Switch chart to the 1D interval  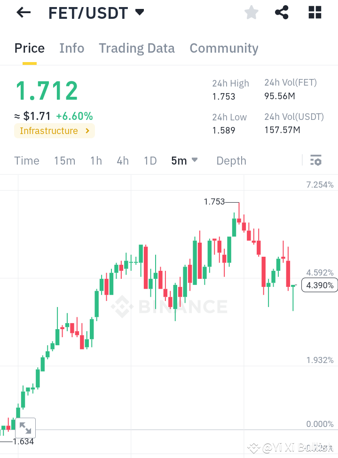pos(150,160)
